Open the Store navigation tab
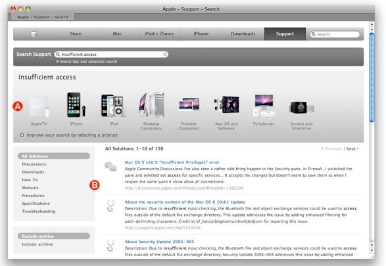386x266 pixels. [76, 33]
